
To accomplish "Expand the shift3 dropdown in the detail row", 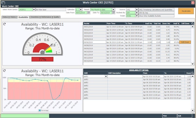I will tap(106, 76).
